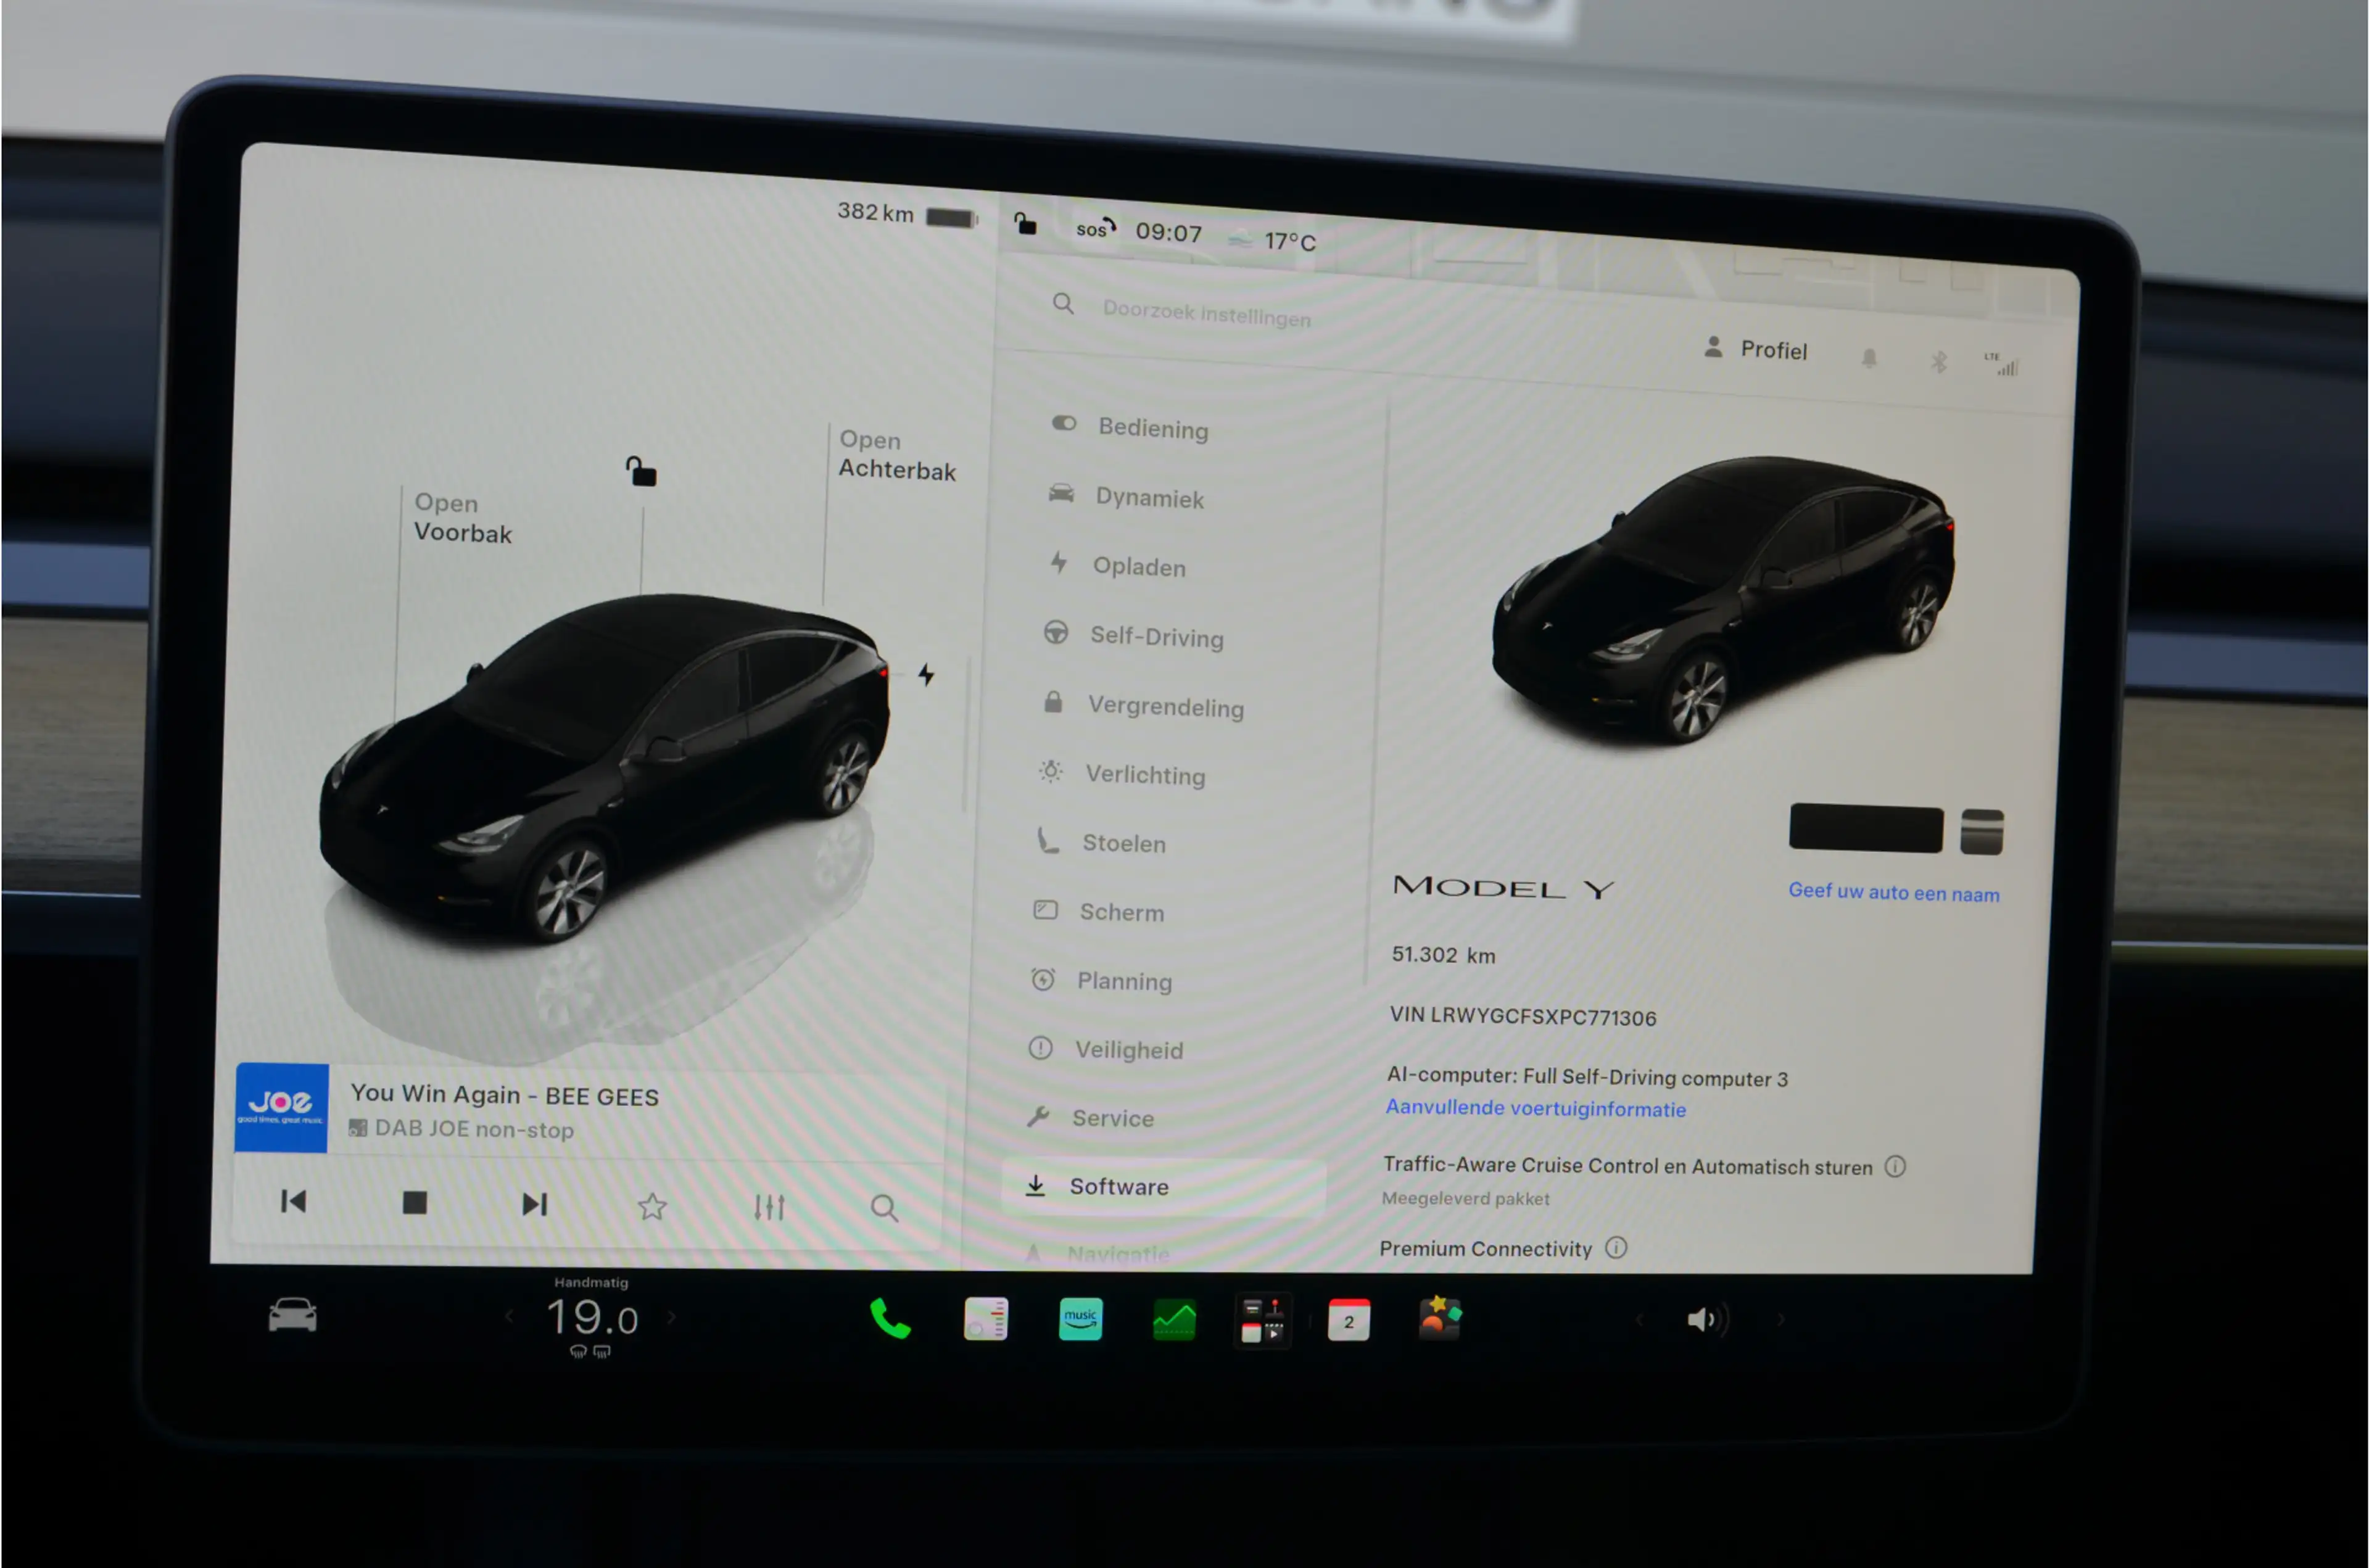Show info for Traffic-Aware Cruise Control
This screenshot has width=2369, height=1568.
click(x=1895, y=1166)
